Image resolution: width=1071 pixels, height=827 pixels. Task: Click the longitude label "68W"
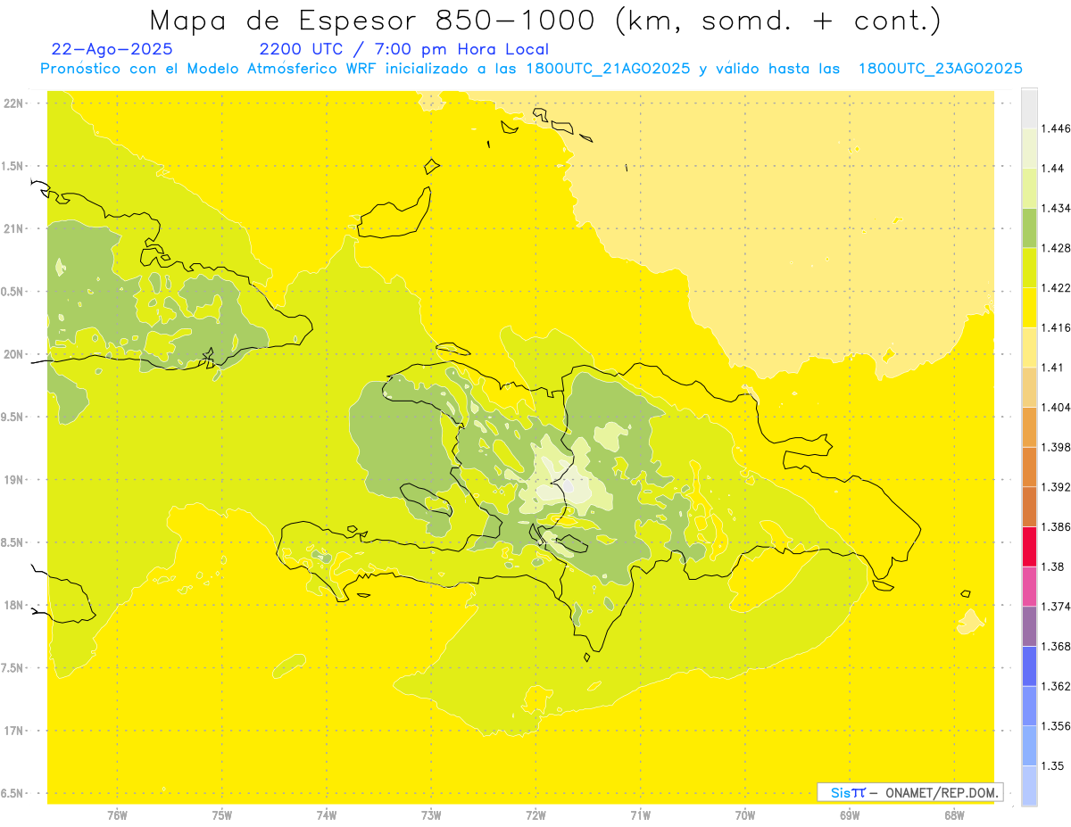click(954, 815)
